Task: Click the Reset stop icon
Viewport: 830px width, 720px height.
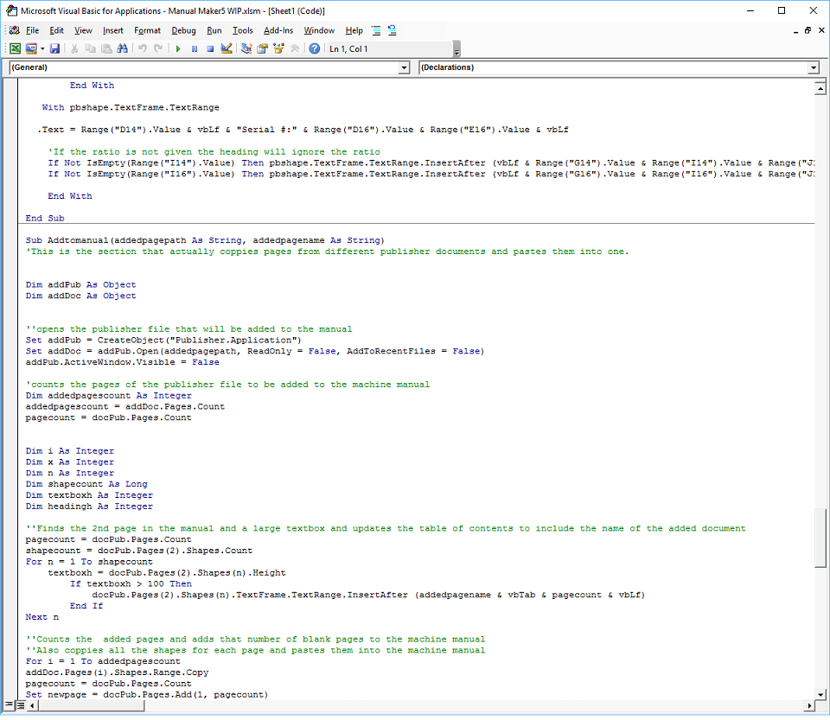Action: [210, 49]
